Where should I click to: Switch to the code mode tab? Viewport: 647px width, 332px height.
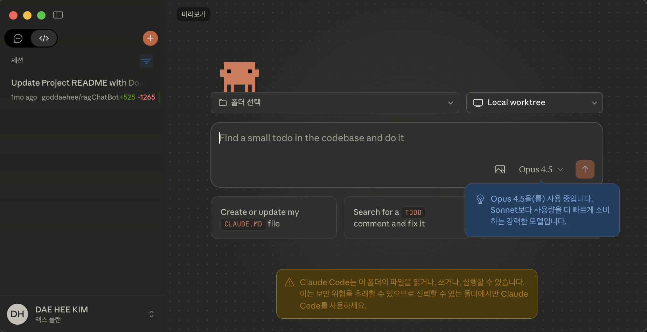[x=44, y=38]
